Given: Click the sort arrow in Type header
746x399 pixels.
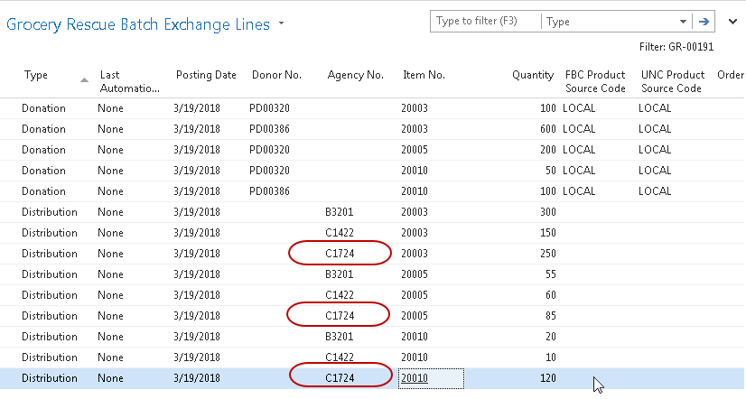Looking at the screenshot, I should [85, 80].
